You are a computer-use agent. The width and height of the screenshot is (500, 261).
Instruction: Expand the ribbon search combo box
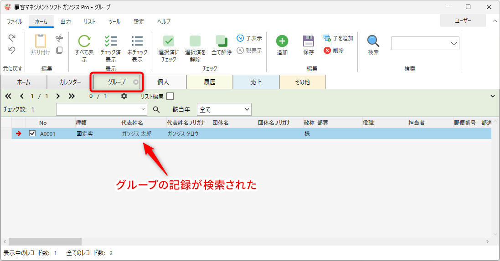pyautogui.click(x=454, y=43)
